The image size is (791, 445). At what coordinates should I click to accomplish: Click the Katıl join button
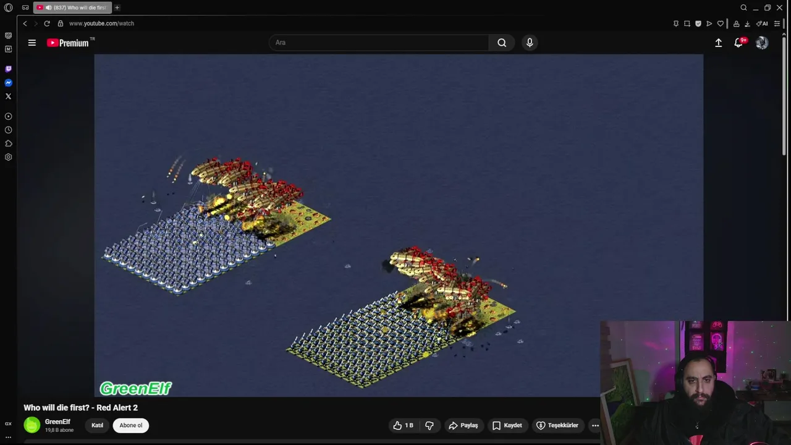pyautogui.click(x=97, y=425)
